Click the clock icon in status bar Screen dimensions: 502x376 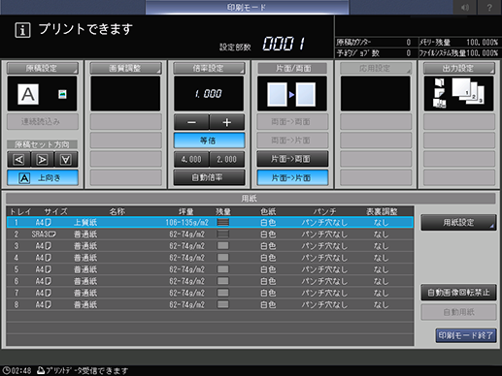point(6,370)
